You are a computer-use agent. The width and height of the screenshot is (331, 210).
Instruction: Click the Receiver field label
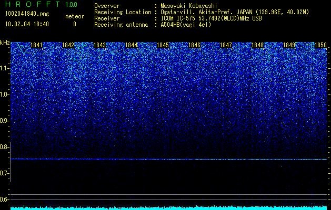107,18
